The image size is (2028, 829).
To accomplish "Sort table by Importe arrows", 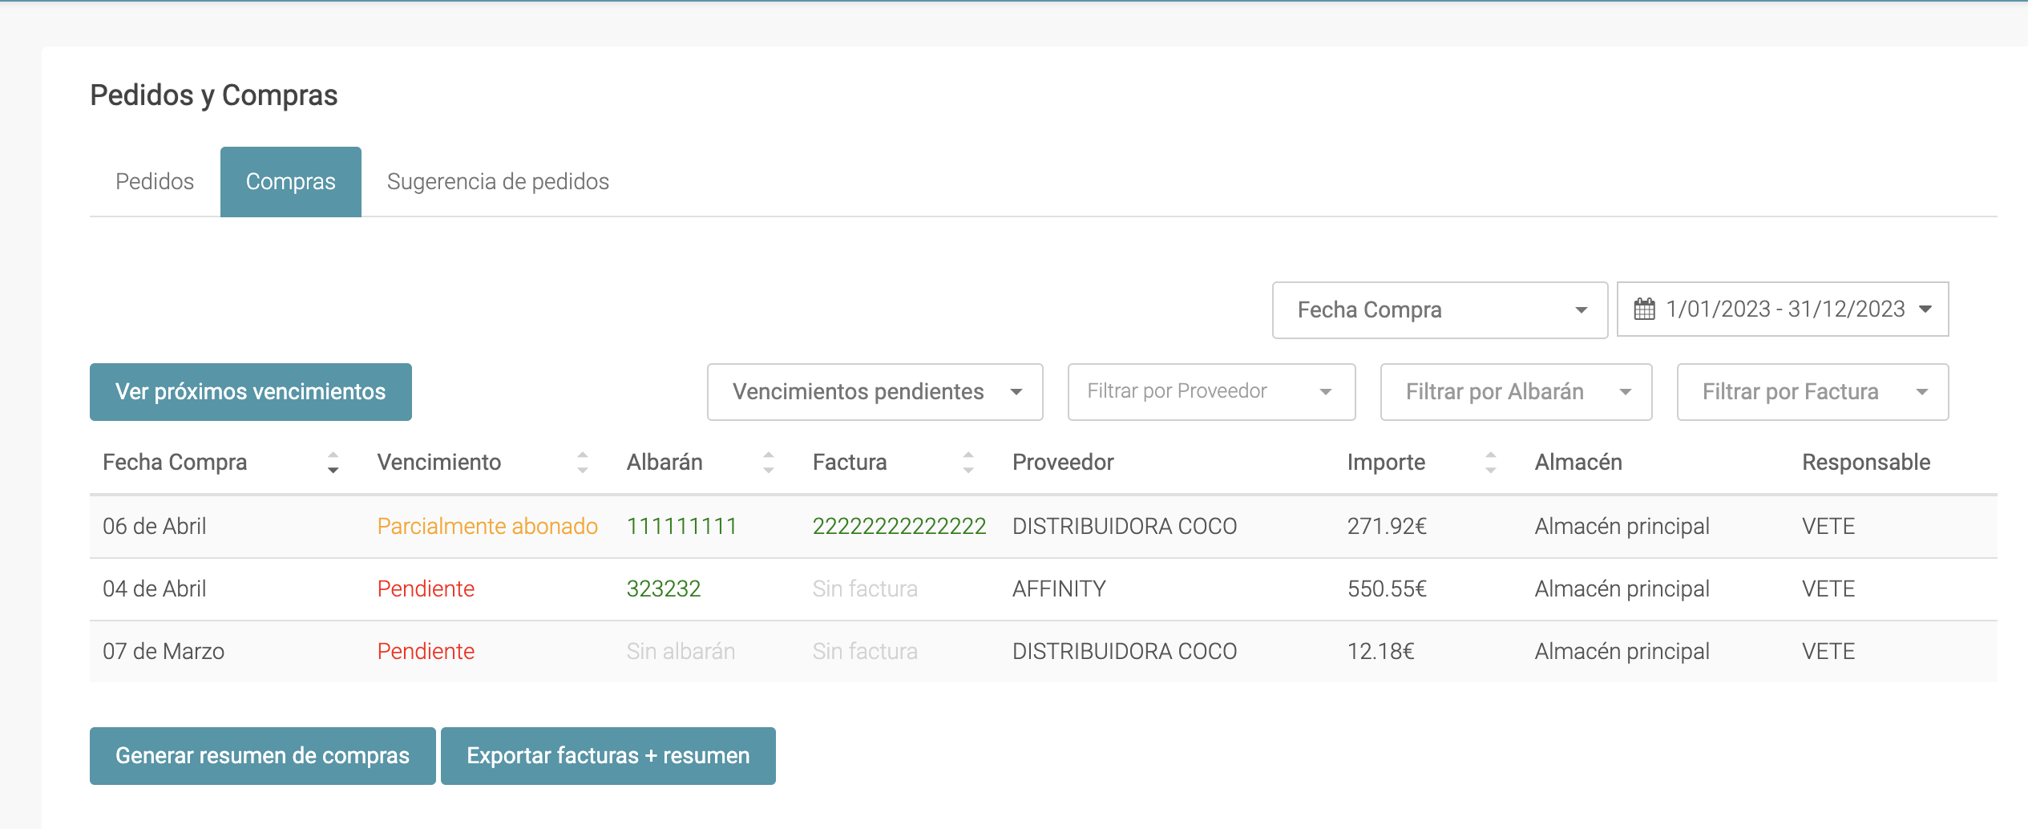I will click(1490, 463).
